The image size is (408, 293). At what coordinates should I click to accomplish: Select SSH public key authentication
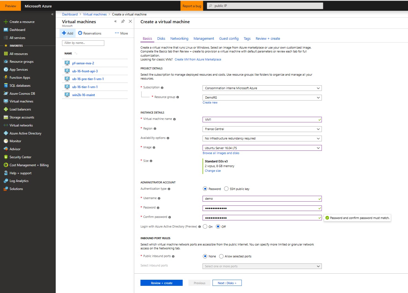[226, 189]
